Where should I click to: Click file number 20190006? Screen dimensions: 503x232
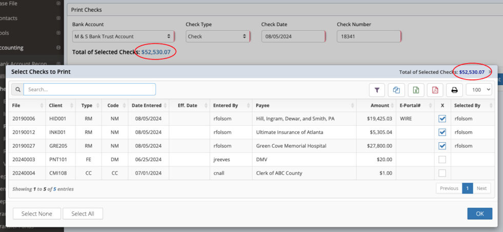coord(24,119)
